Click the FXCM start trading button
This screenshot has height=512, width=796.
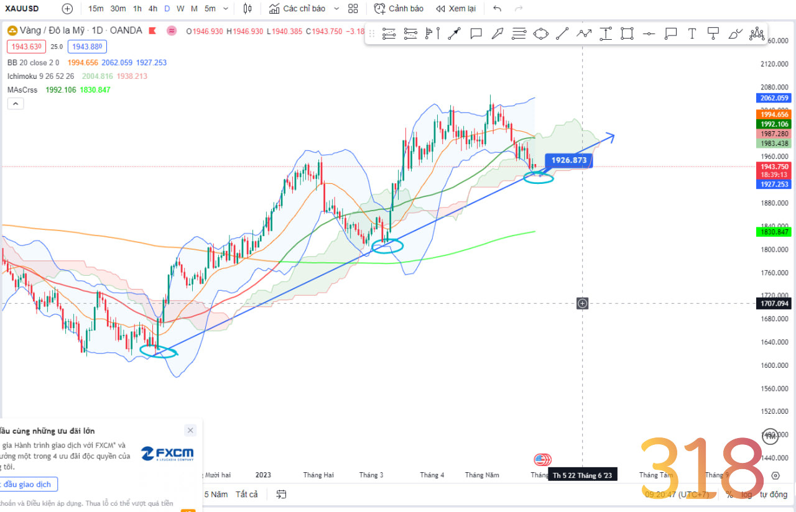pos(28,484)
